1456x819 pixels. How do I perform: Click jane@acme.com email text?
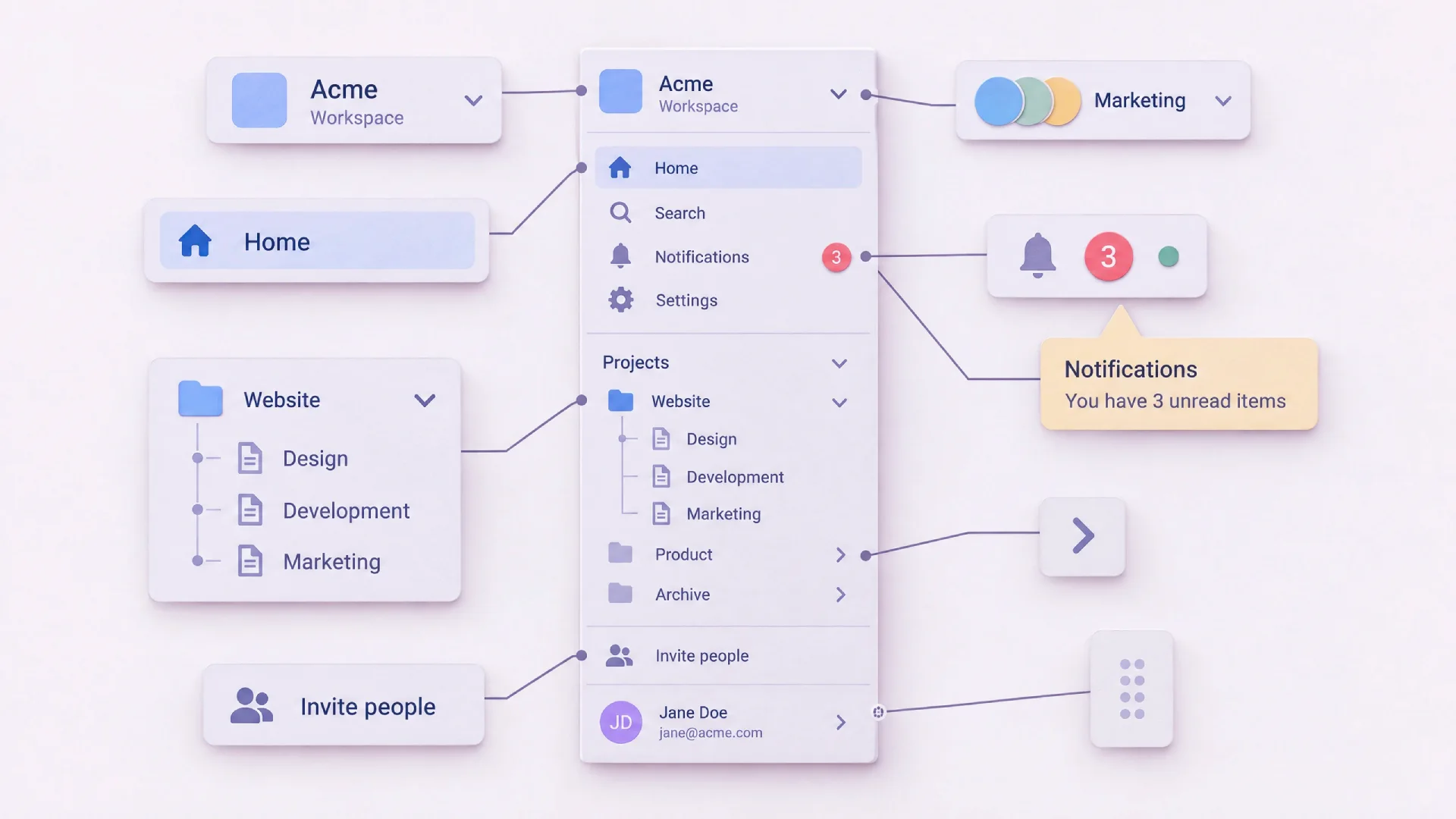point(711,733)
